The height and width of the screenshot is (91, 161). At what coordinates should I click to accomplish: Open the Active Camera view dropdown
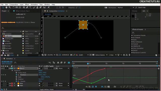pos(101,55)
